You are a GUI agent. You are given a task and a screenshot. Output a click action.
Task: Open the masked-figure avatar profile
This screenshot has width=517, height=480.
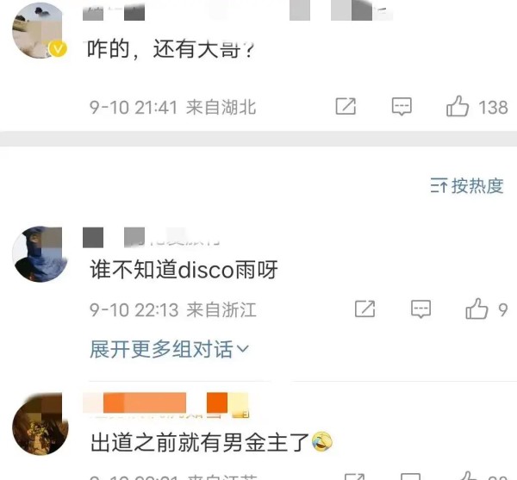coord(40,254)
